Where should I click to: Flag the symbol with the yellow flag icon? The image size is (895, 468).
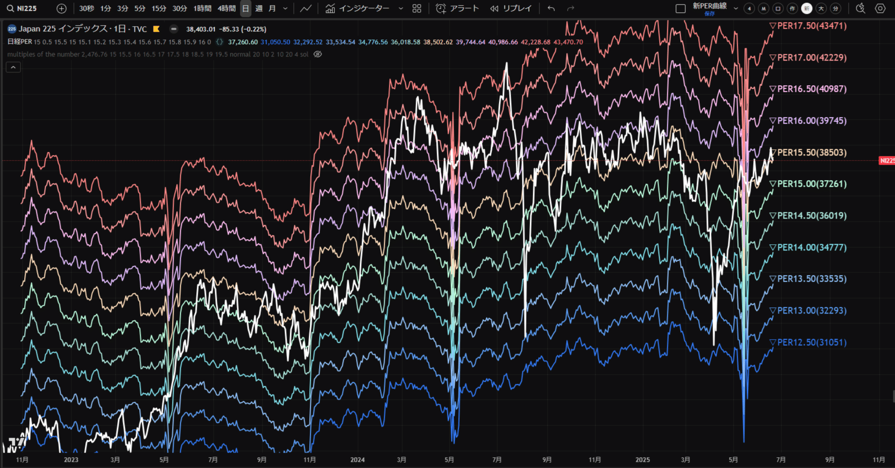[157, 29]
